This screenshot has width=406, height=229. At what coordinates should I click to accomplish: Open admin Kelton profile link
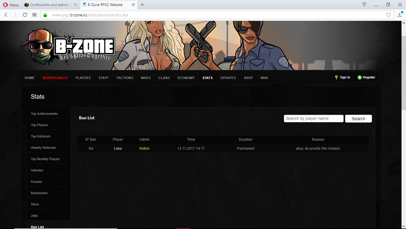pos(144,148)
